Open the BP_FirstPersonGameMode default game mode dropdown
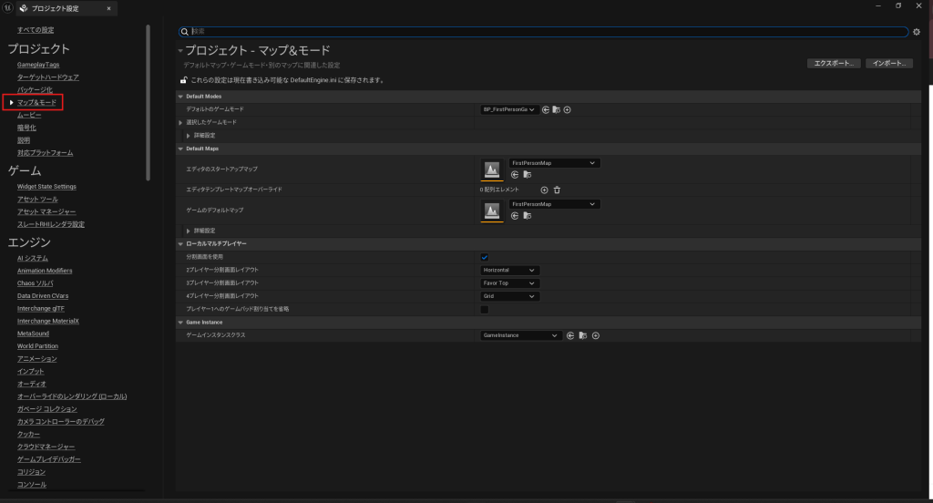The image size is (933, 503). click(x=509, y=109)
